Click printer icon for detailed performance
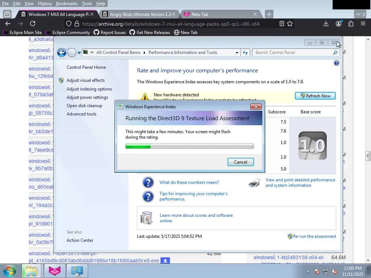Viewport: 371px width, 278px height. pyautogui.click(x=255, y=183)
